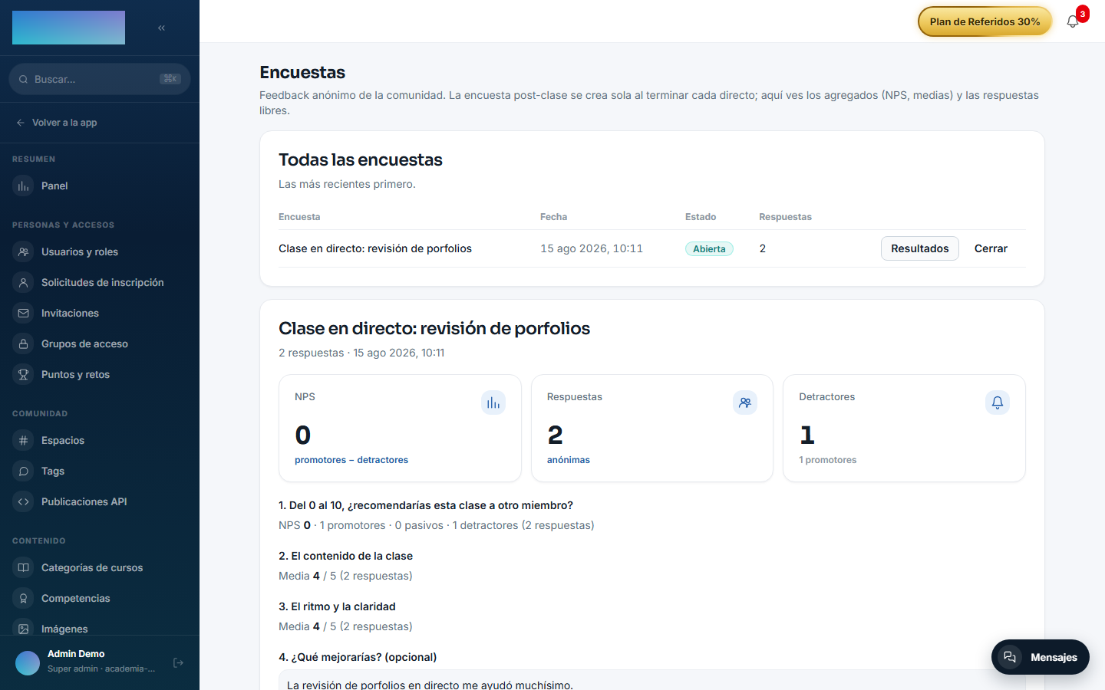Click the logo in sidebar header
1105x690 pixels.
pos(68,28)
